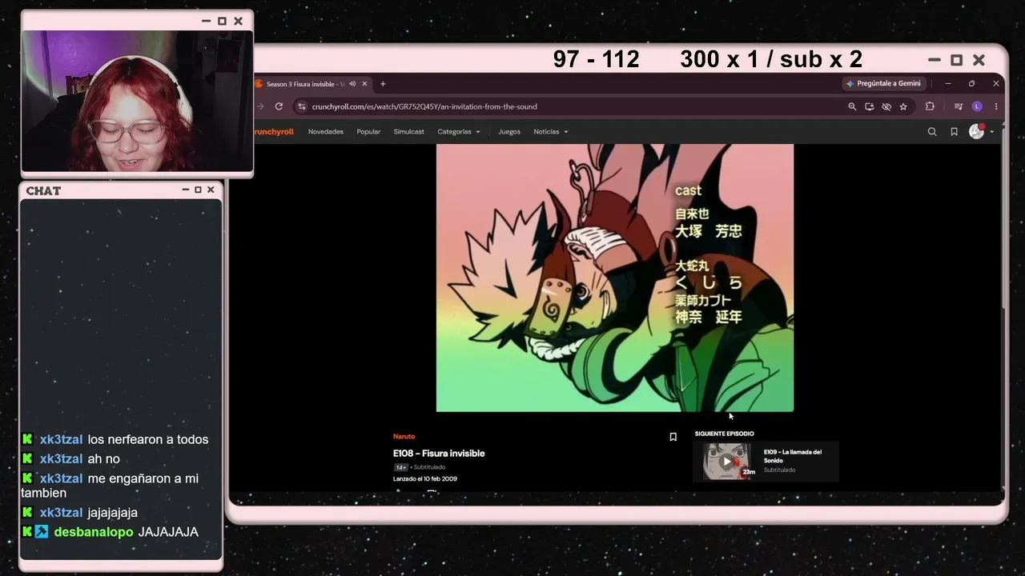Open Crunchyroll watchlist bookmark in header

point(954,132)
